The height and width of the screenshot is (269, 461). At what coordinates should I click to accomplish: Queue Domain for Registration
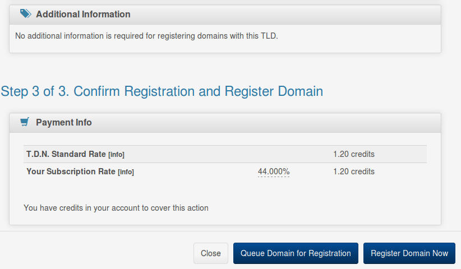click(296, 253)
